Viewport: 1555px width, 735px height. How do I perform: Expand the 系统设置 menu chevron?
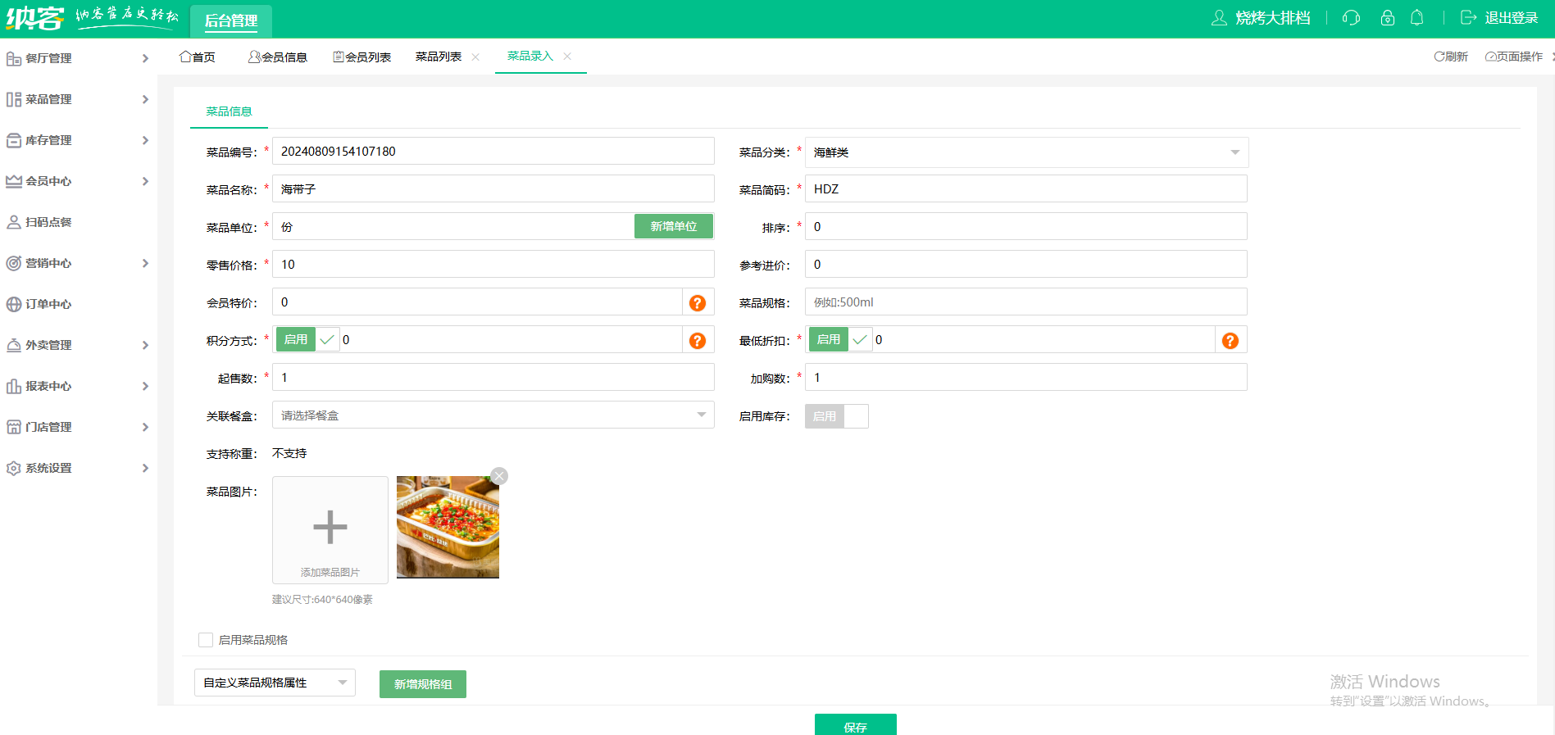click(x=145, y=468)
